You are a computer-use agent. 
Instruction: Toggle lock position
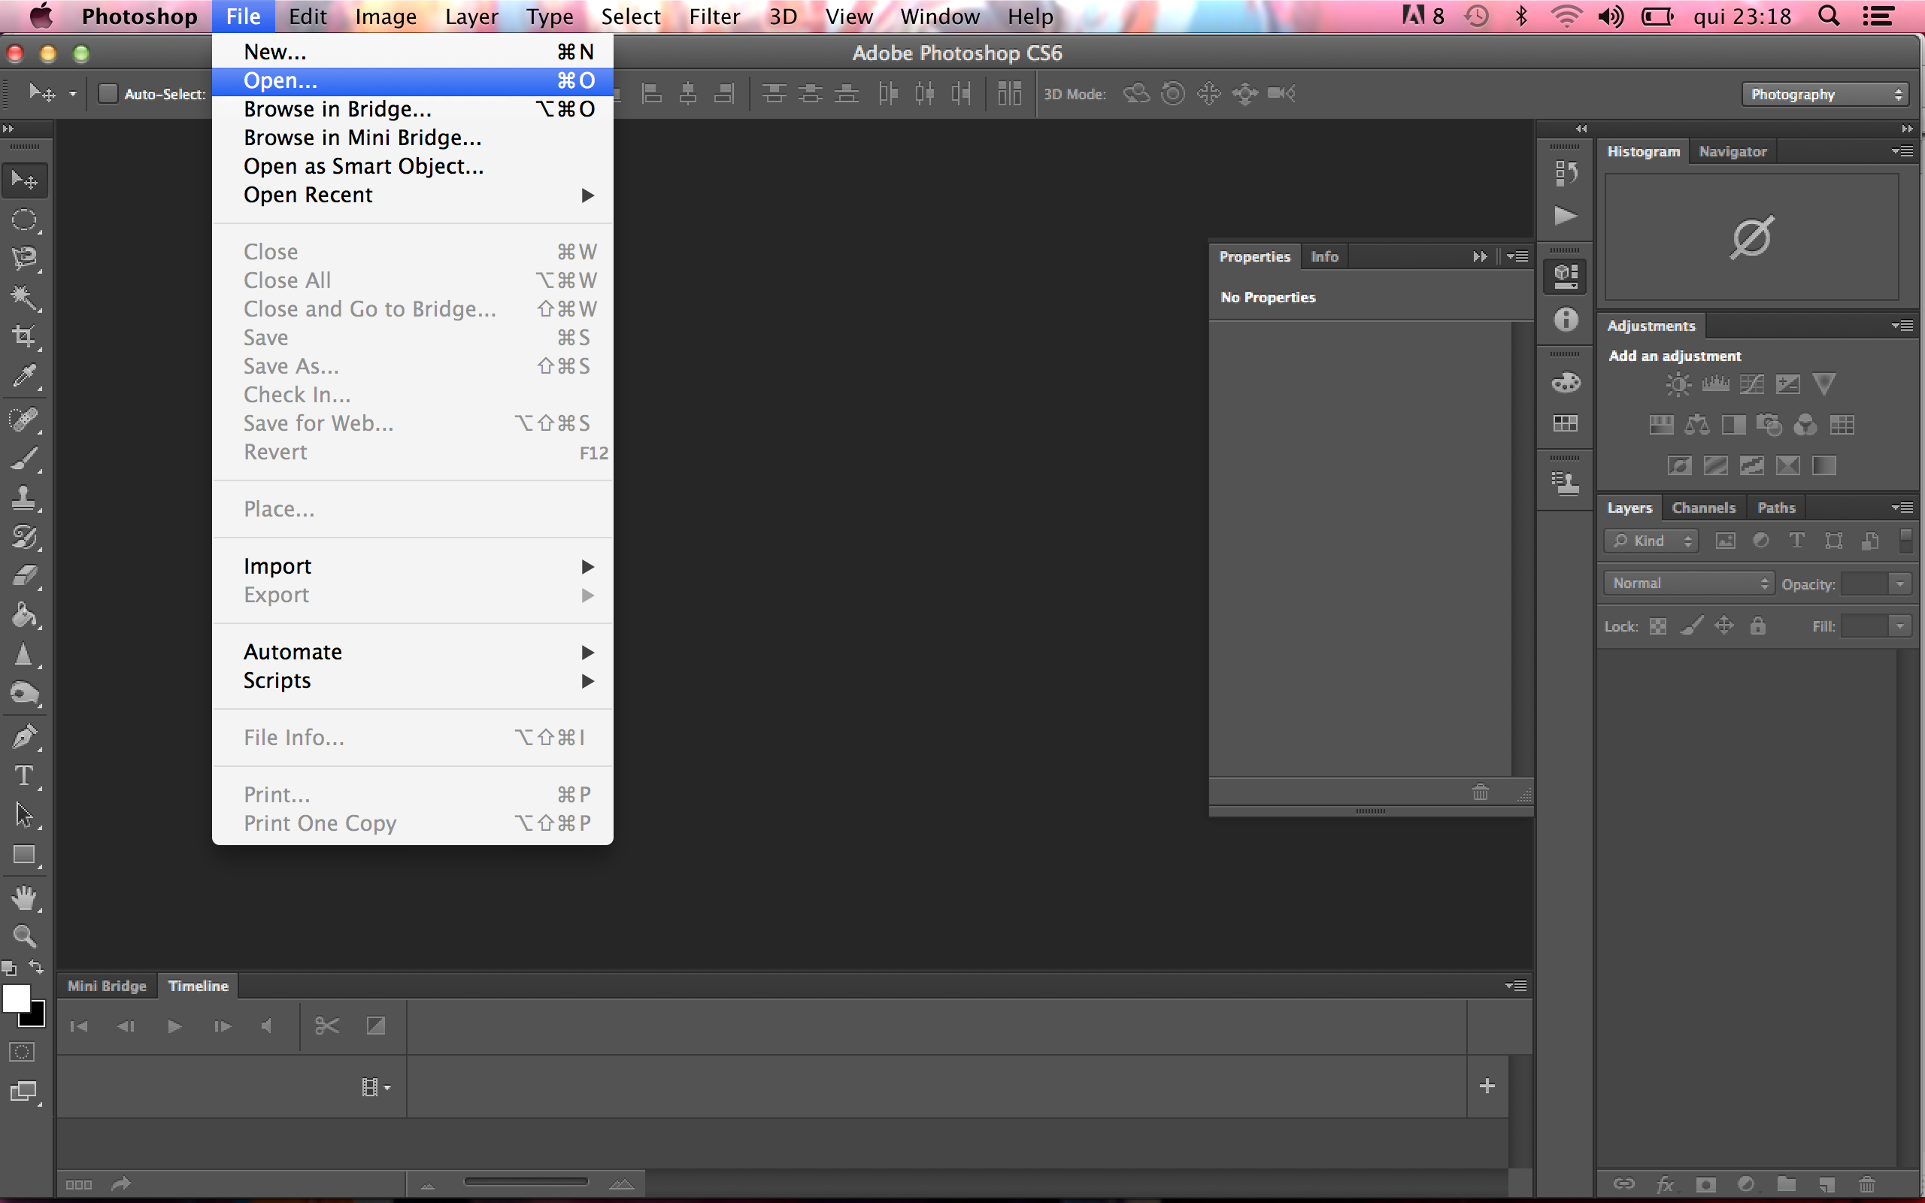[1723, 626]
